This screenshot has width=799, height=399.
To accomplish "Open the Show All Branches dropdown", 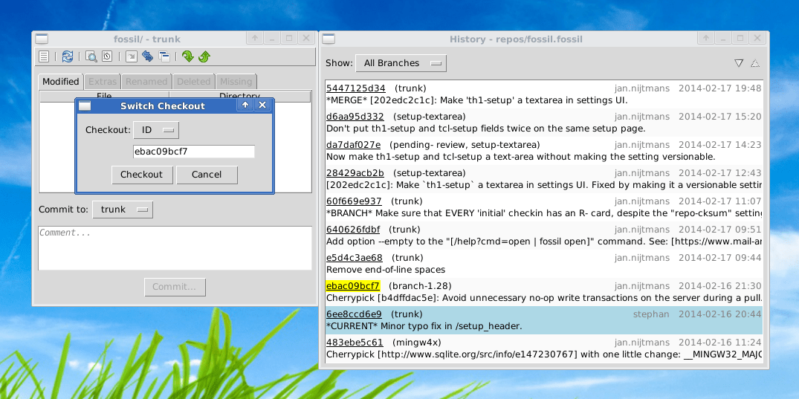I will 401,63.
